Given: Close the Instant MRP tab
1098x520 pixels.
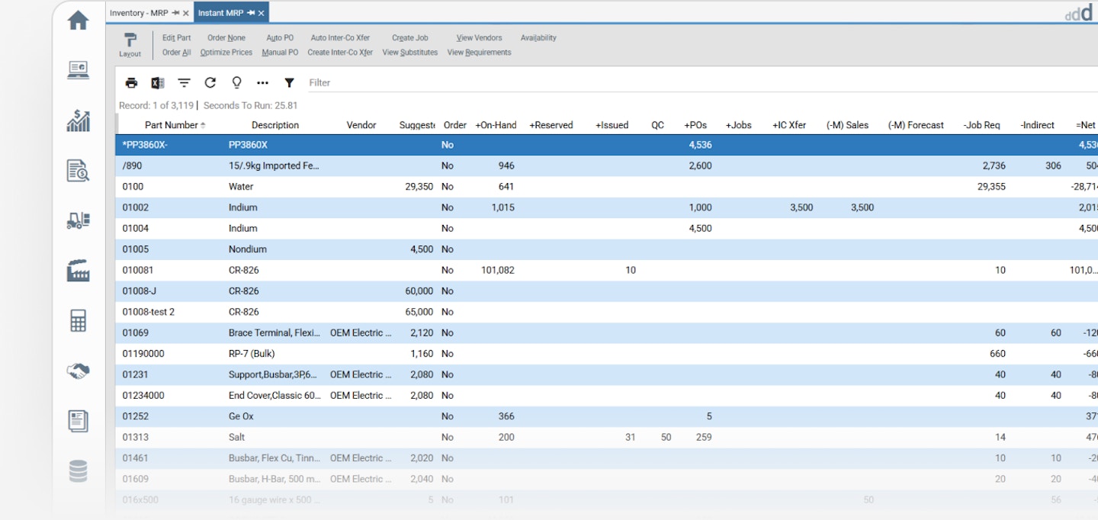Looking at the screenshot, I should (x=262, y=13).
